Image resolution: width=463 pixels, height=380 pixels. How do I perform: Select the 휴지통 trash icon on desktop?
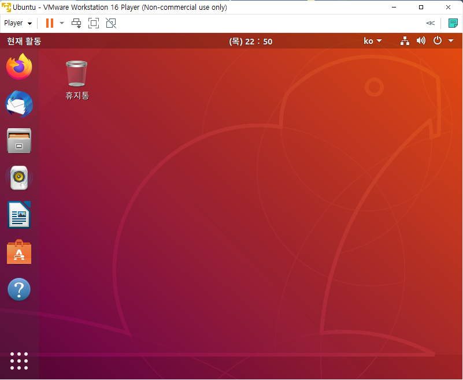tap(77, 80)
